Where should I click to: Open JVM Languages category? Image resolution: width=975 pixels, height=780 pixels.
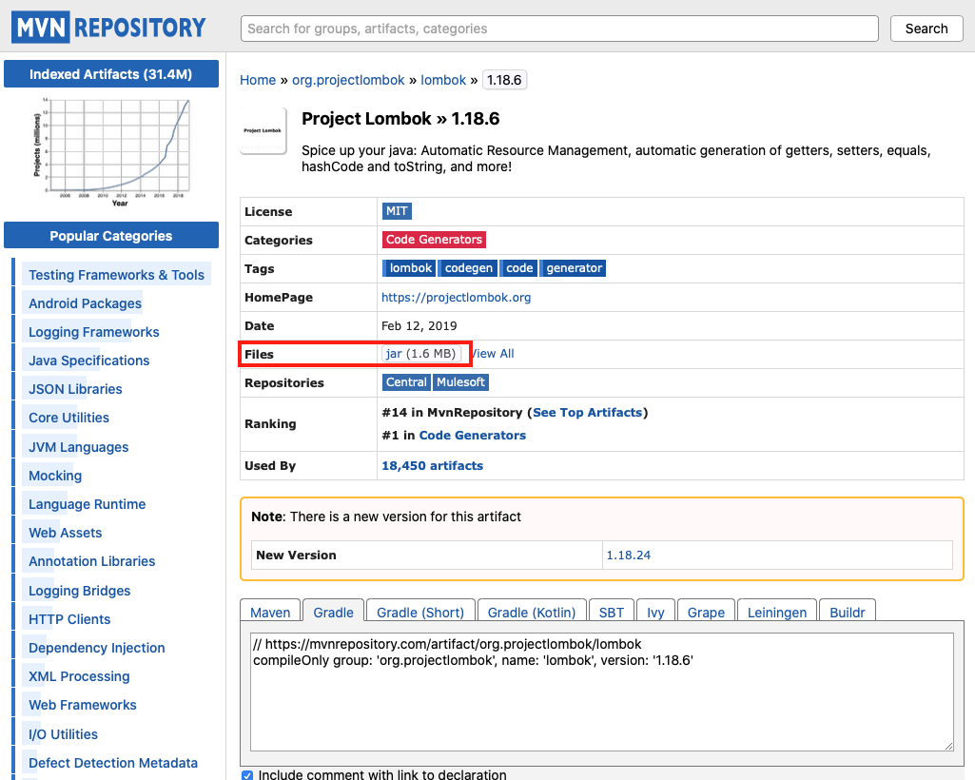(x=78, y=447)
